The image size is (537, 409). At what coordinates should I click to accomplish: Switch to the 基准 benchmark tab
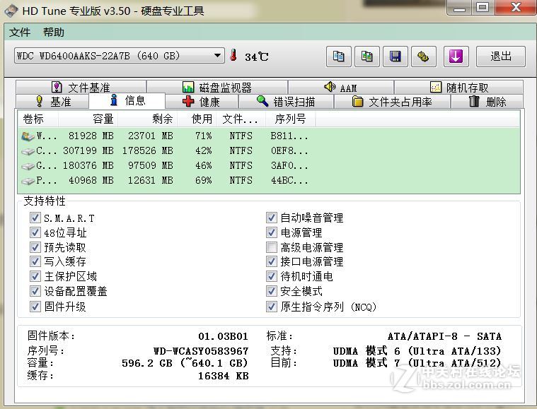pos(53,102)
